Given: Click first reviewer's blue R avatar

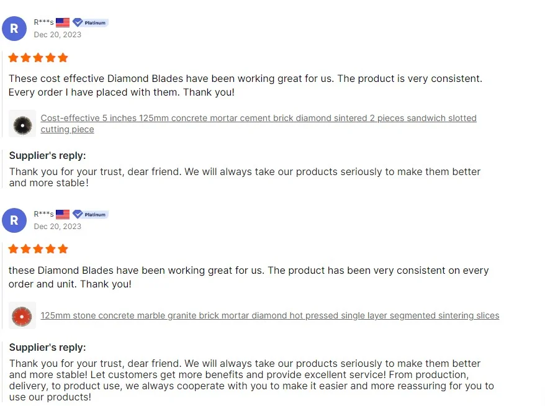Looking at the screenshot, I should (14, 29).
